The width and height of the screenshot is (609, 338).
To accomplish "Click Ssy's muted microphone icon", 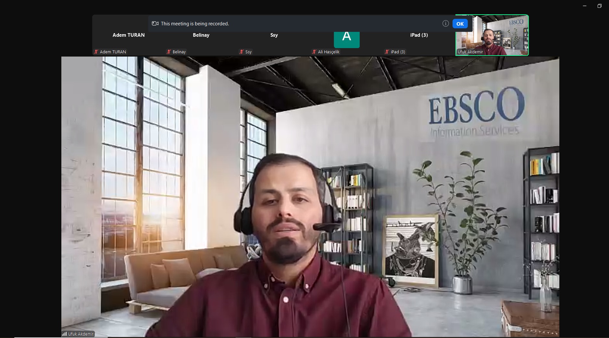I will tap(242, 52).
